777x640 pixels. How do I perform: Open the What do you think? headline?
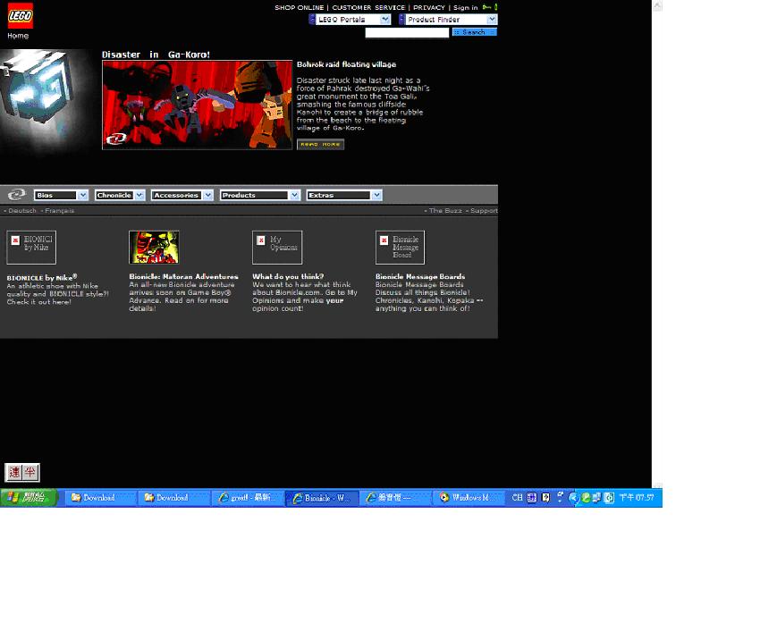288,276
